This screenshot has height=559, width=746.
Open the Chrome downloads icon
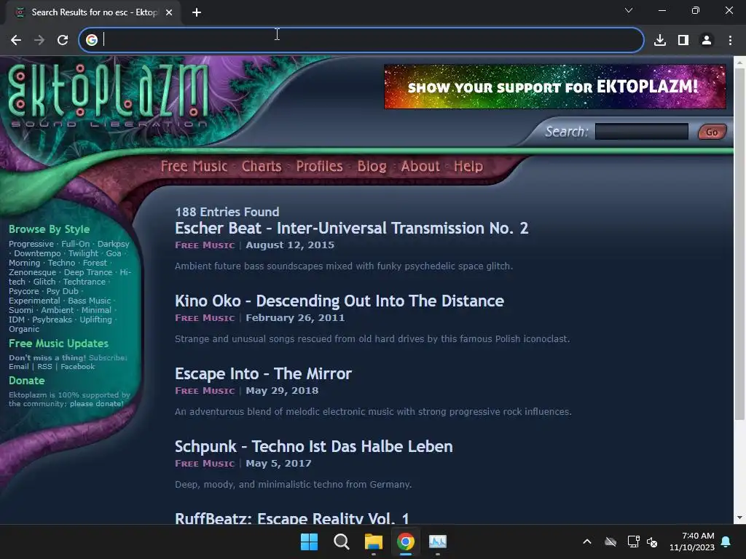[660, 40]
